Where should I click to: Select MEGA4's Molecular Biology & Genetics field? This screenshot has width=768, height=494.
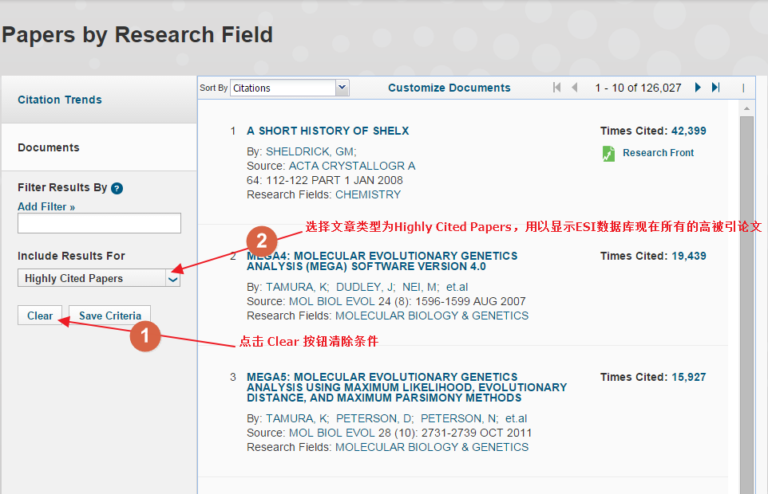[x=432, y=316]
